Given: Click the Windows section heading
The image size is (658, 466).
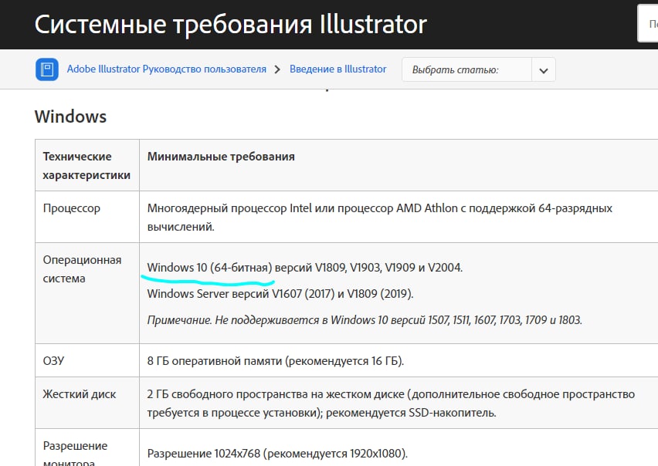Looking at the screenshot, I should click(70, 117).
